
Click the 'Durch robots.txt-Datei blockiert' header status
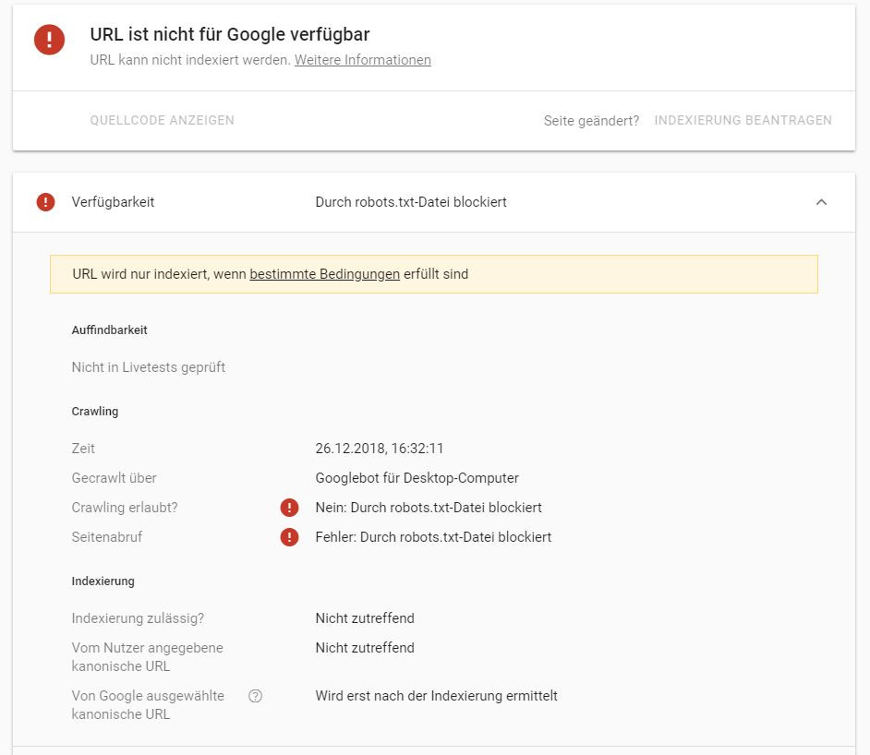pyautogui.click(x=411, y=202)
